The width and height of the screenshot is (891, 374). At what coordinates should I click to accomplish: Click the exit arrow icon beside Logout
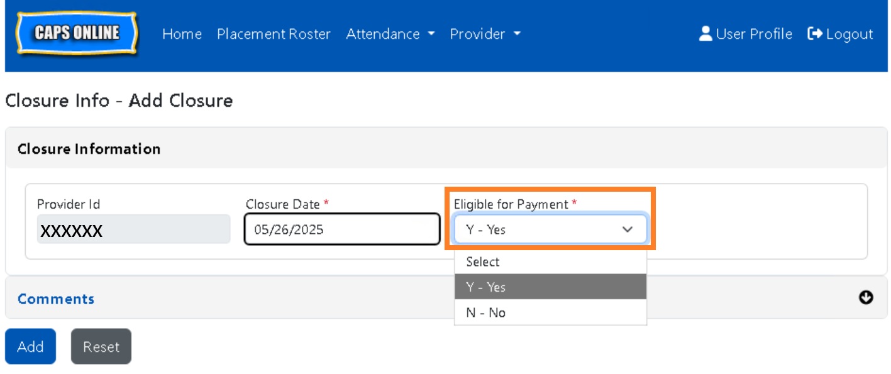point(815,34)
